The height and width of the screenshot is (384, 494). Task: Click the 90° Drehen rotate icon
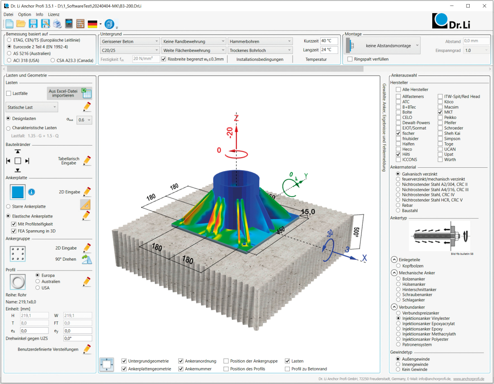click(x=86, y=259)
